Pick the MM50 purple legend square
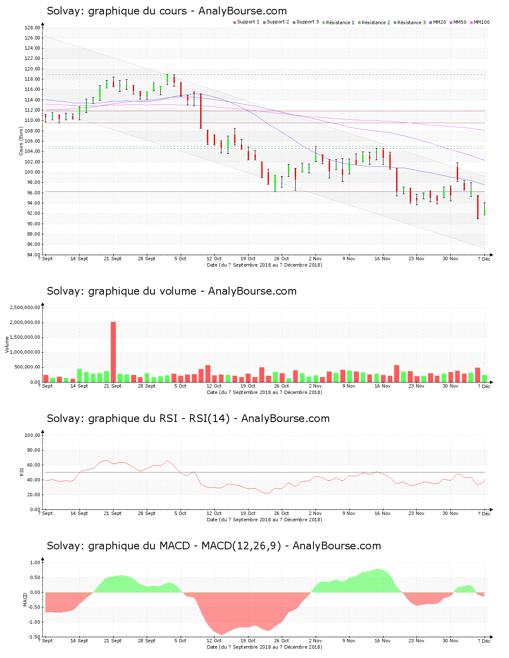 click(451, 22)
